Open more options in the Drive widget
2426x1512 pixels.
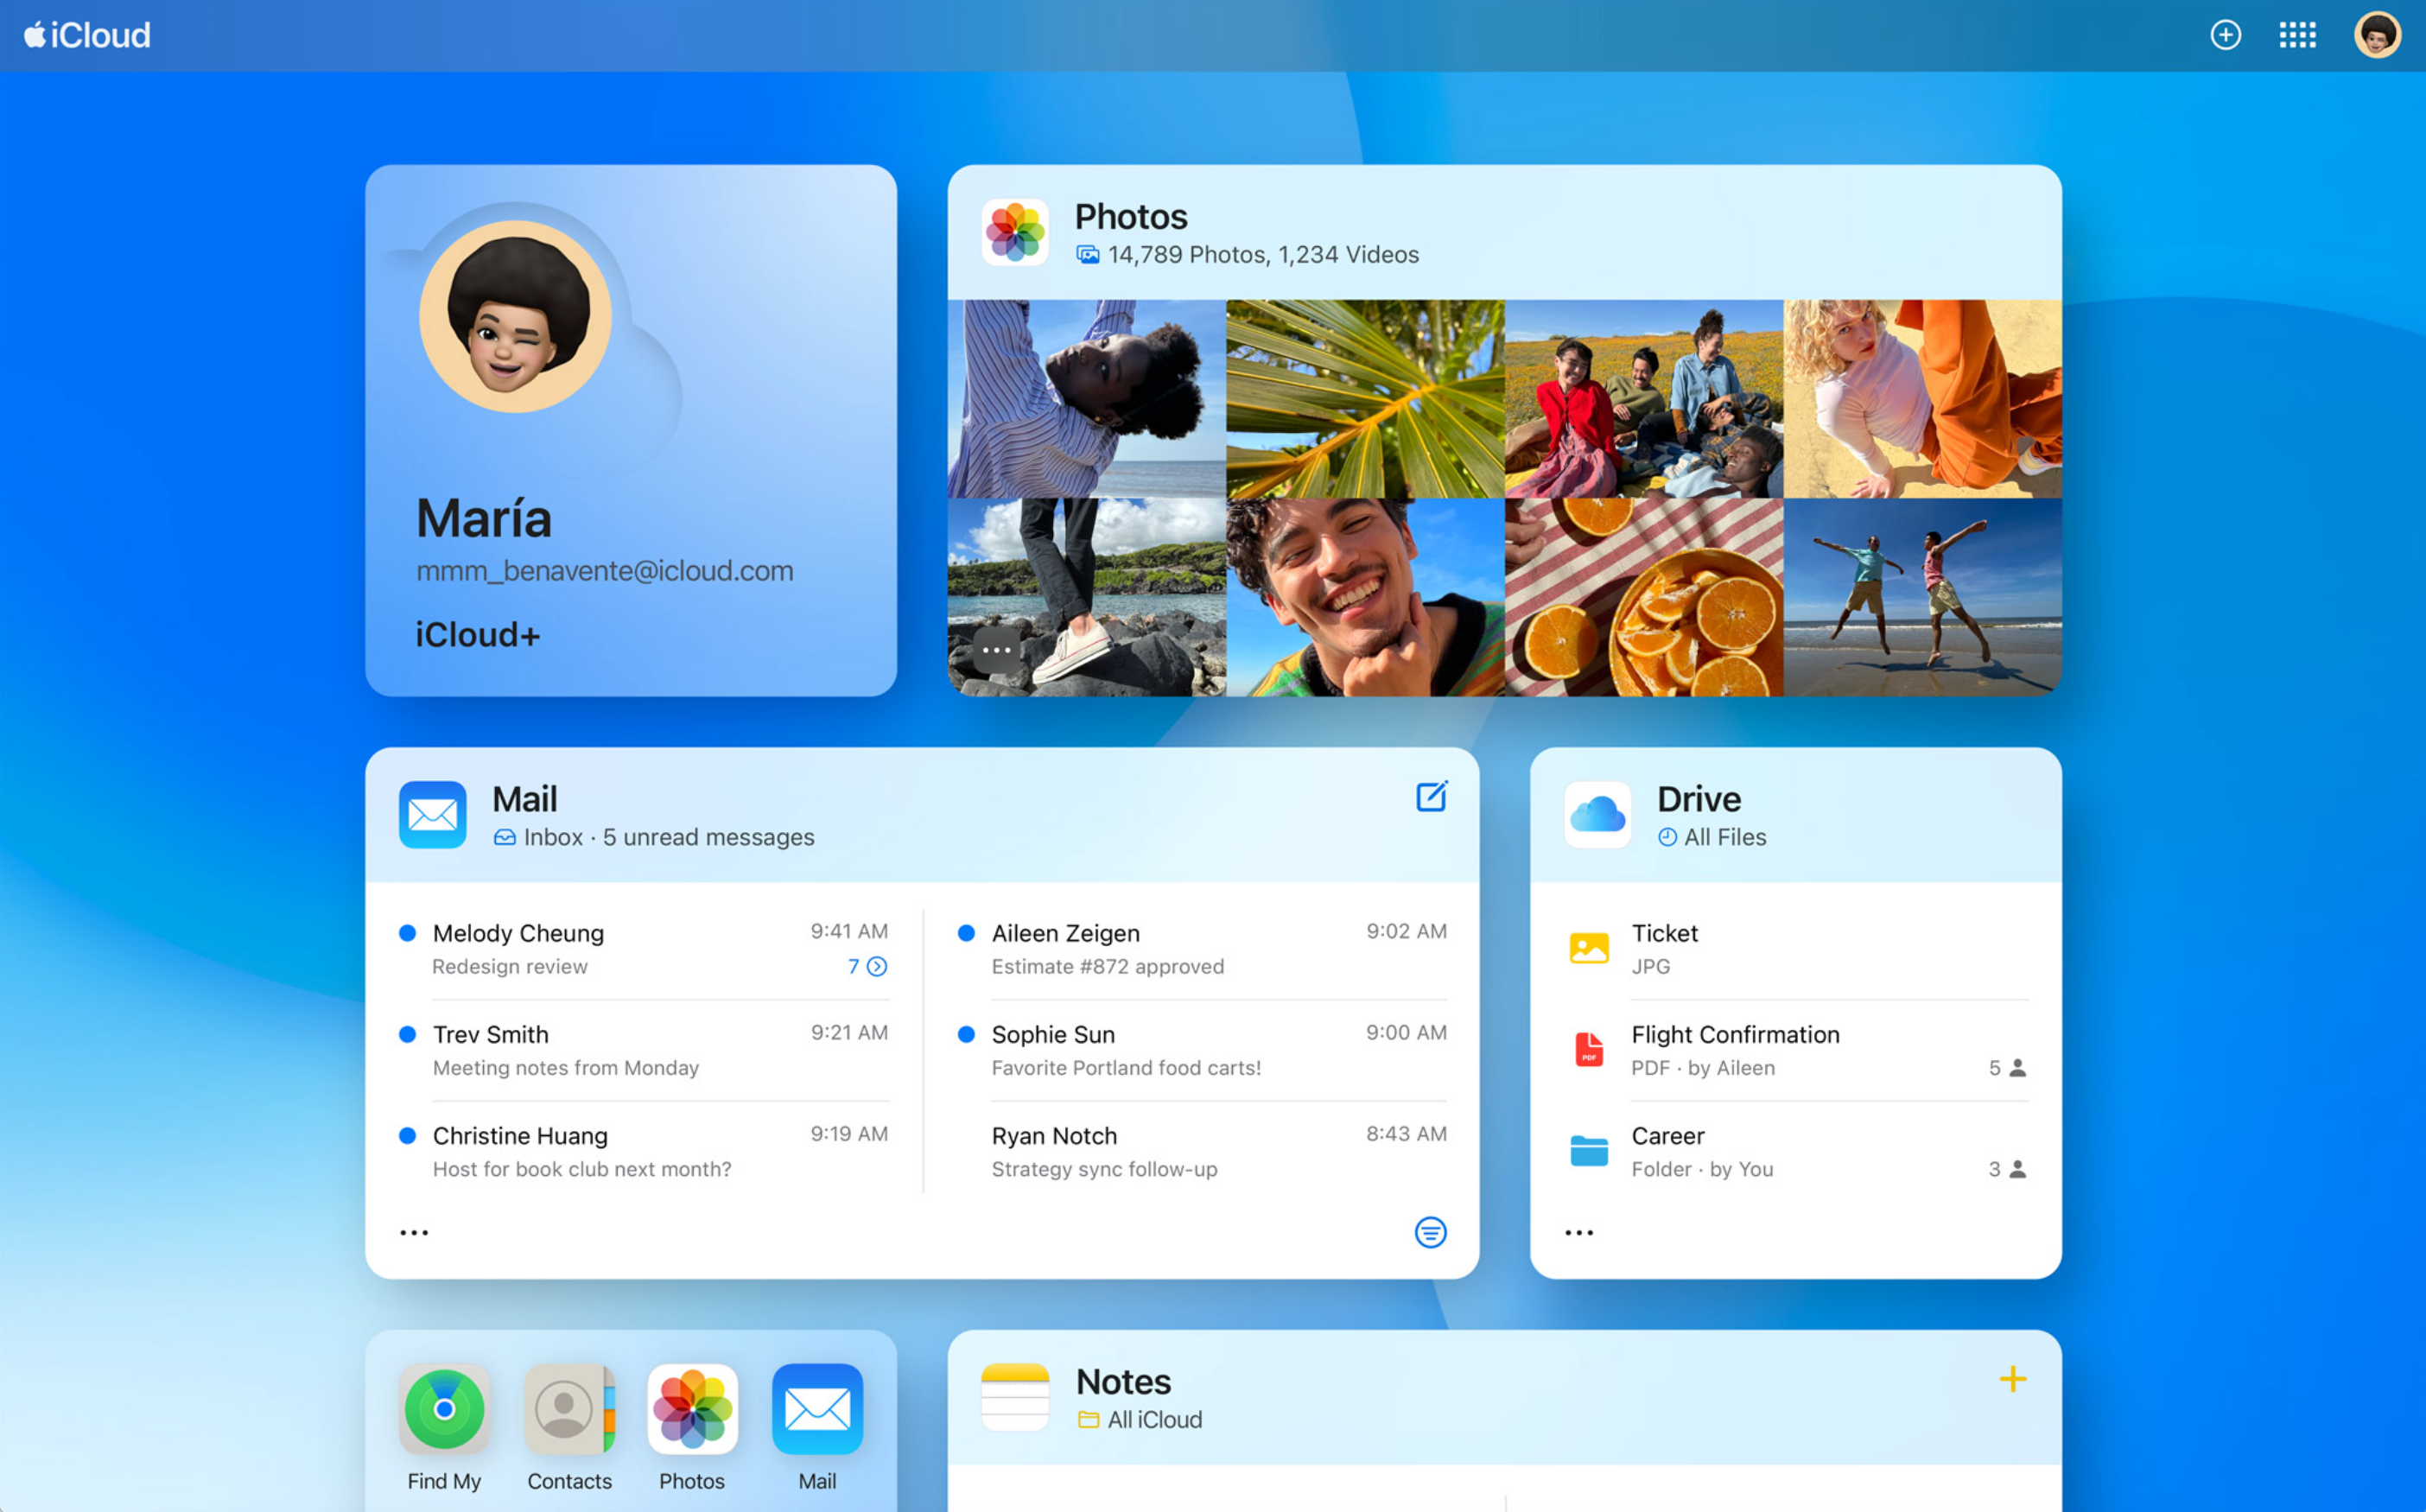[x=1578, y=1232]
